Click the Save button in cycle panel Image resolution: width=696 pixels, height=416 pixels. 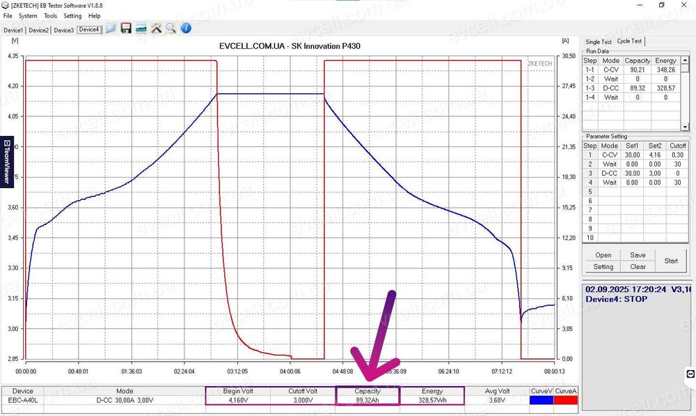[638, 255]
